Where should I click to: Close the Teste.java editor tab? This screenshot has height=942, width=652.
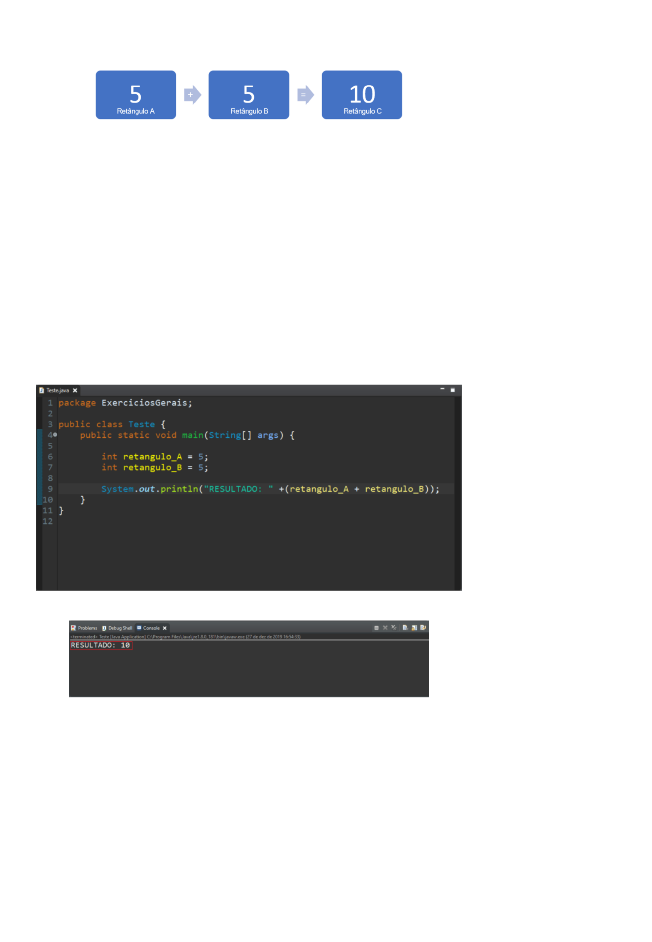75,390
